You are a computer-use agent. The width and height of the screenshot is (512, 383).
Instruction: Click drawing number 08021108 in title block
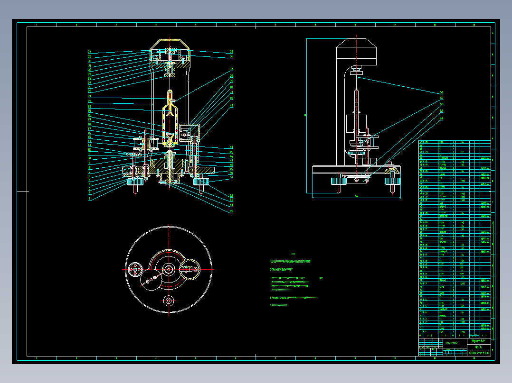click(479, 353)
